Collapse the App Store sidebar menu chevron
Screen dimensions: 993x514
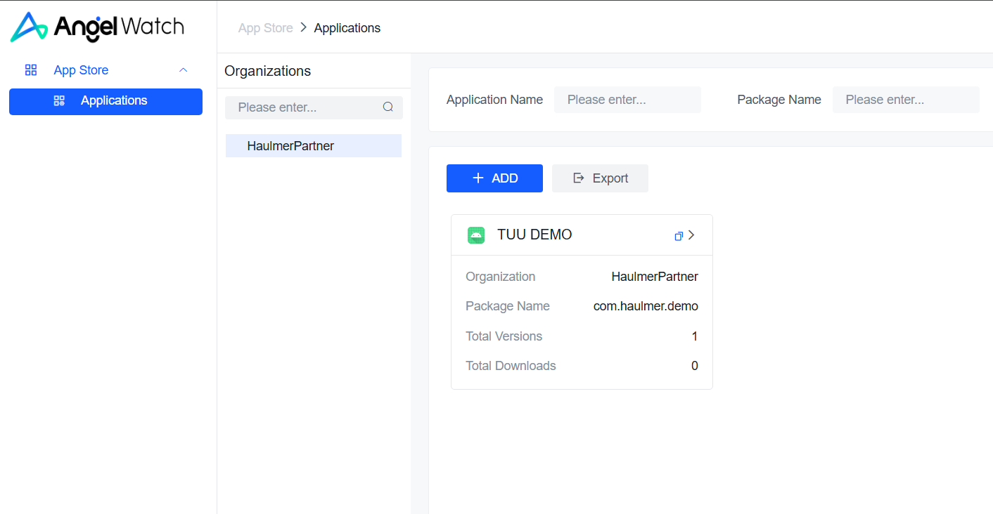tap(184, 70)
